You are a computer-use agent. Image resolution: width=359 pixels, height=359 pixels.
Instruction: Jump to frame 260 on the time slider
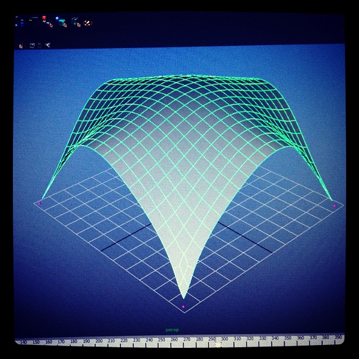click(x=174, y=340)
